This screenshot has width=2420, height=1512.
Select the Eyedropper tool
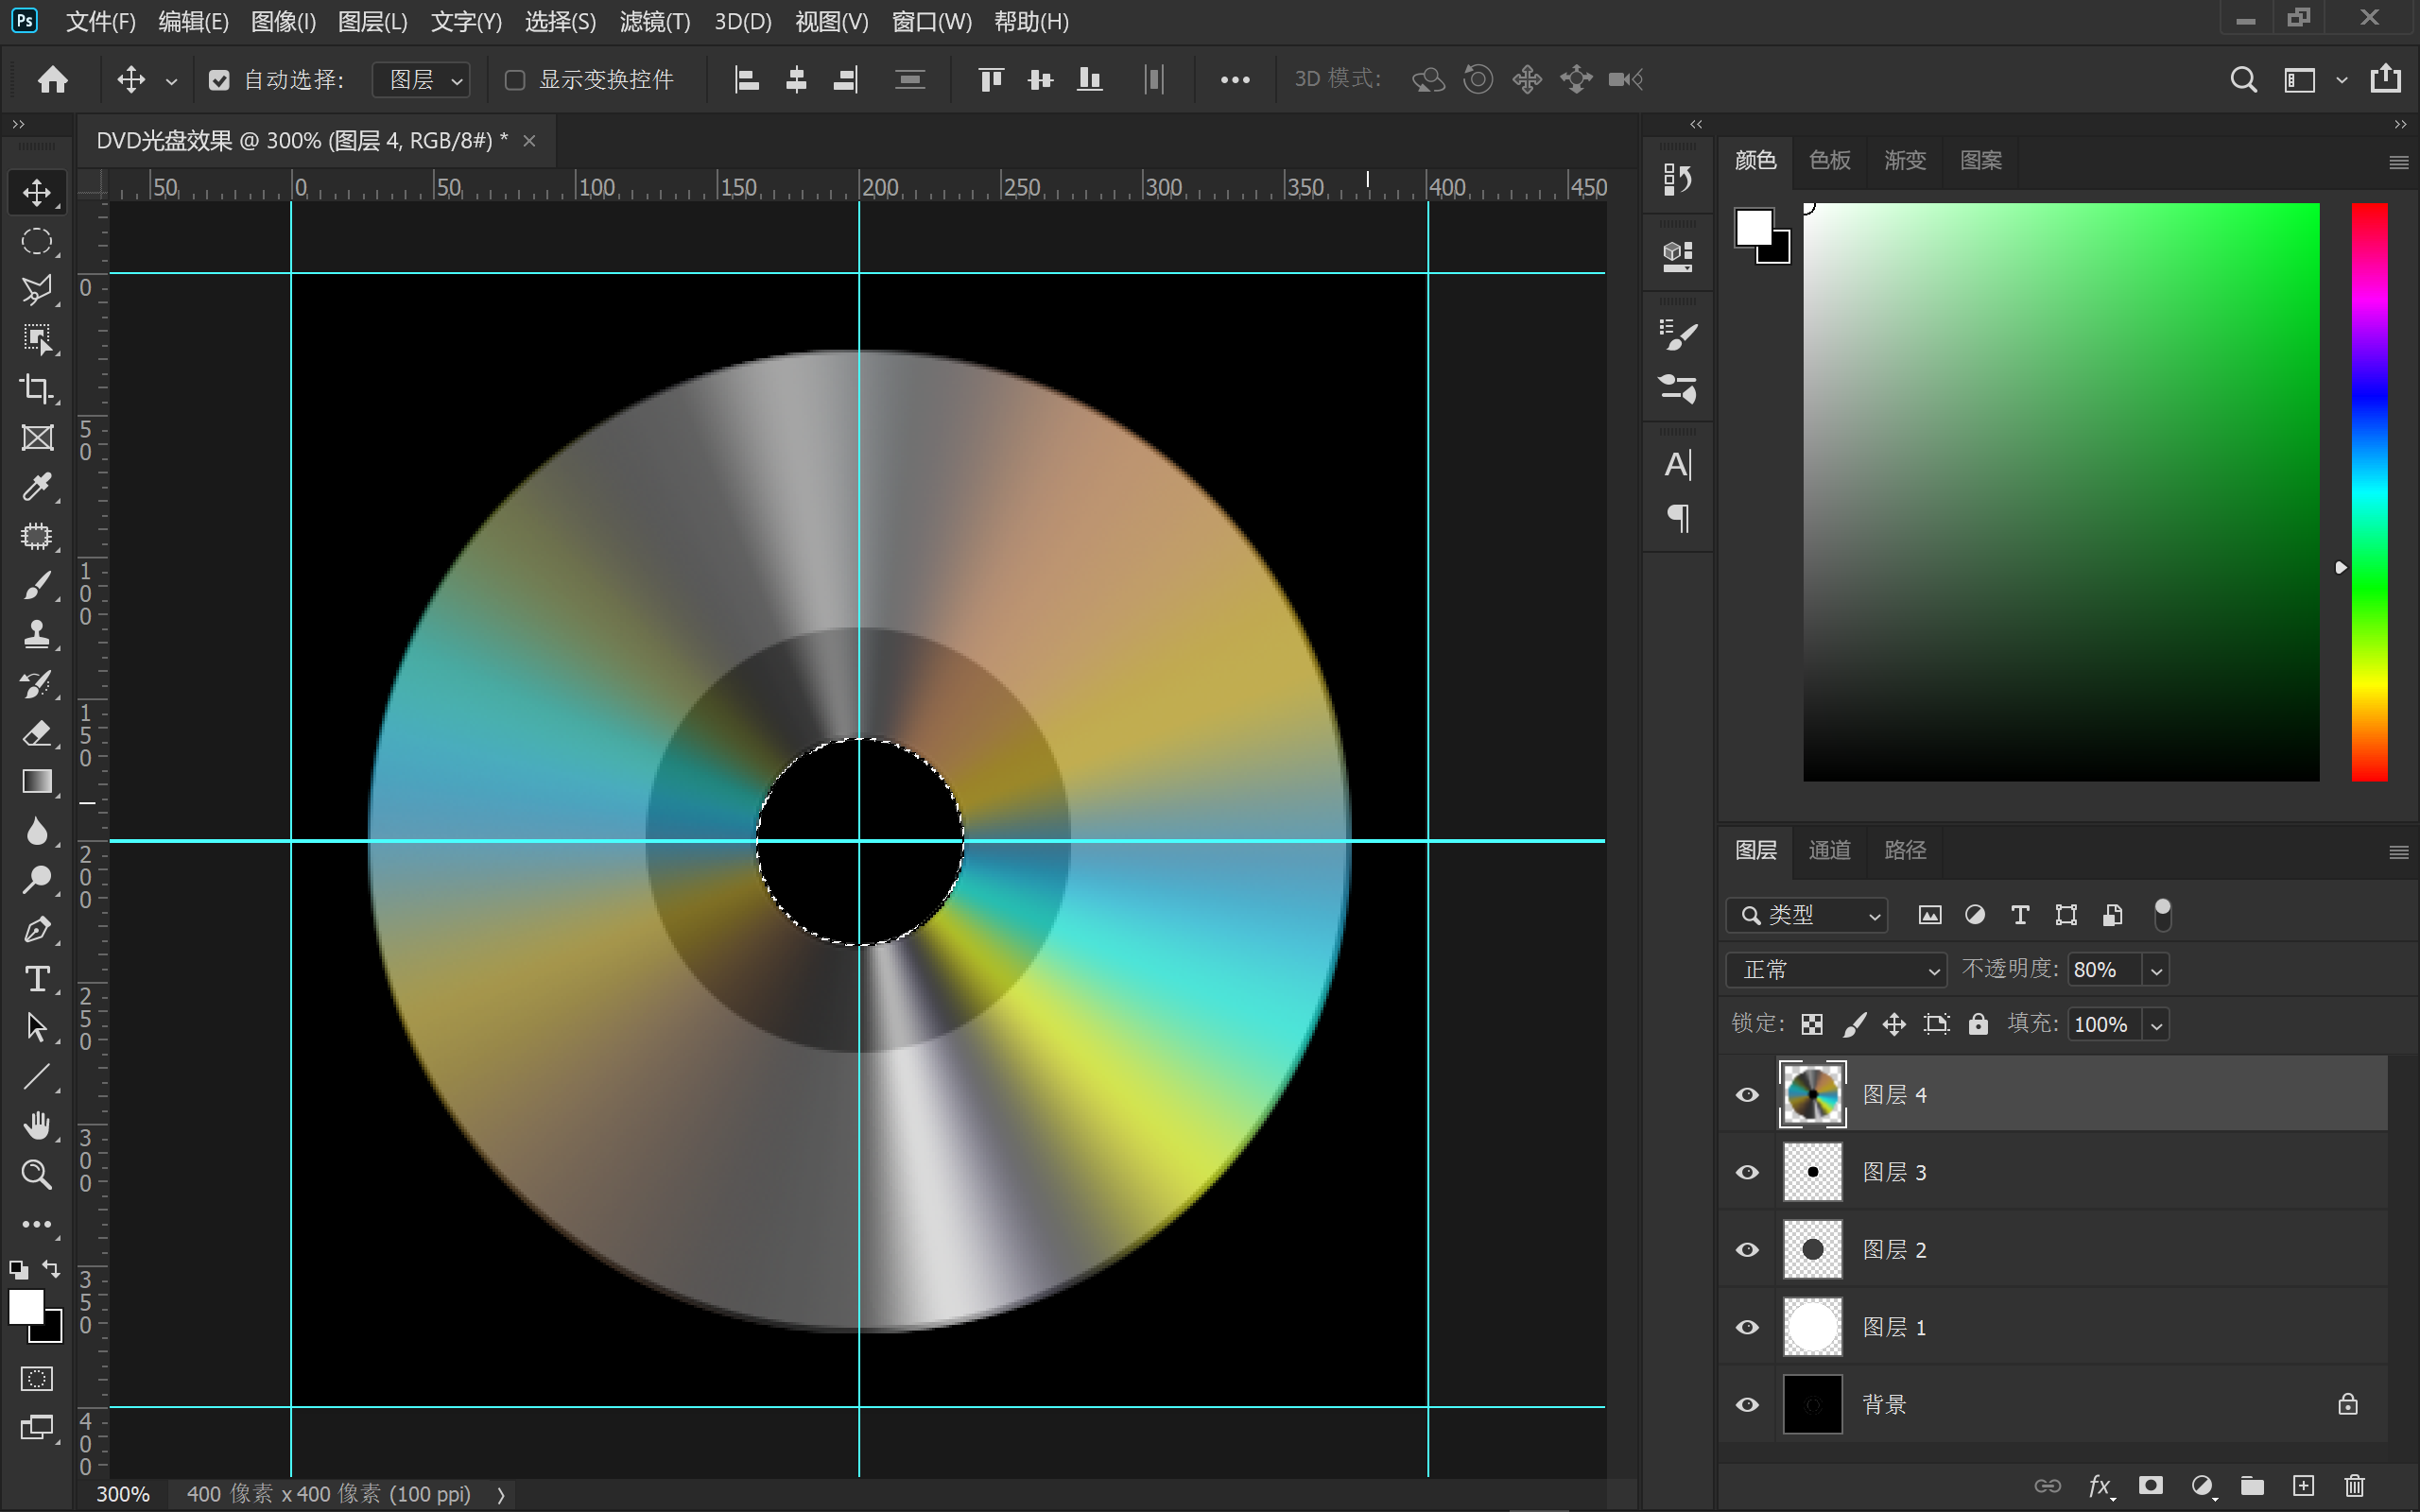pyautogui.click(x=37, y=487)
